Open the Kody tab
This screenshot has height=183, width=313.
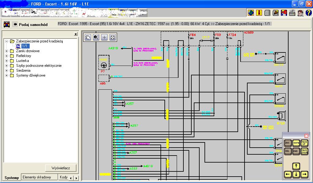coord(64,177)
